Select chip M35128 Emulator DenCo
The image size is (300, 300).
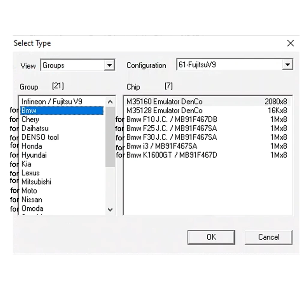(x=208, y=110)
